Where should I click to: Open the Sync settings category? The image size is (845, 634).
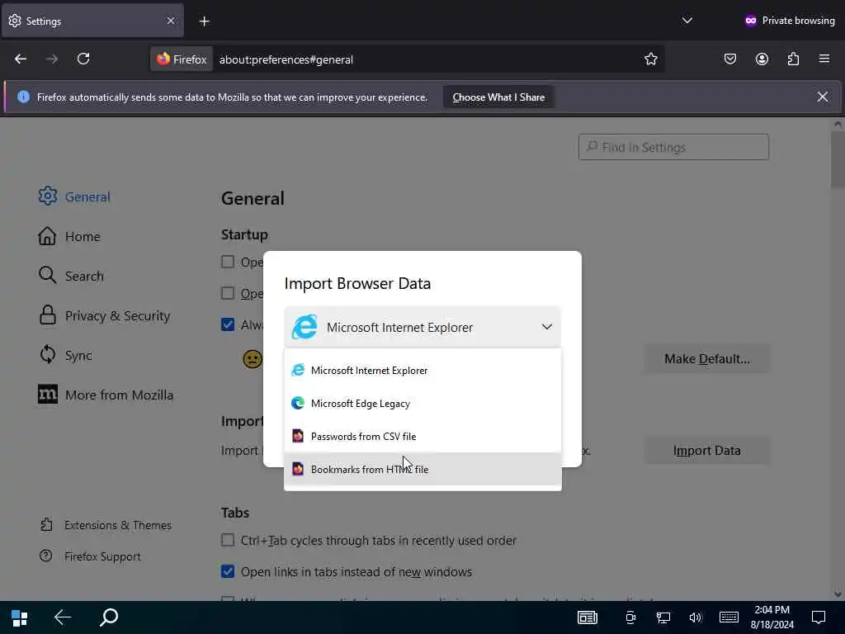click(x=64, y=355)
